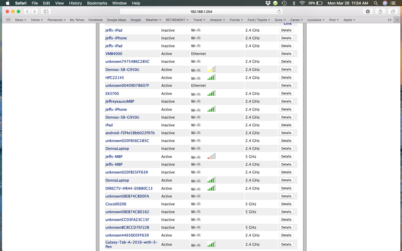
Task: Open the Bookmarks menu
Action: click(x=97, y=3)
